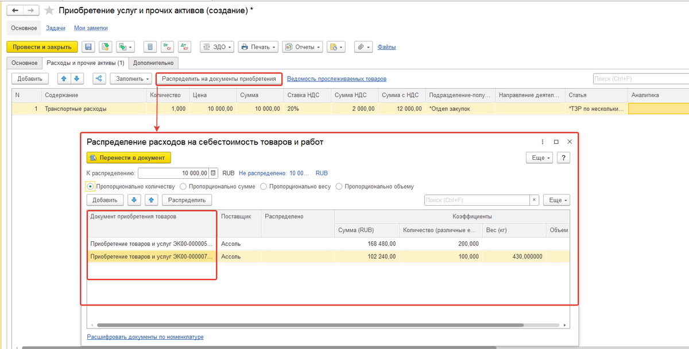
Task: Click the document structure list icon
Action: click(150, 47)
